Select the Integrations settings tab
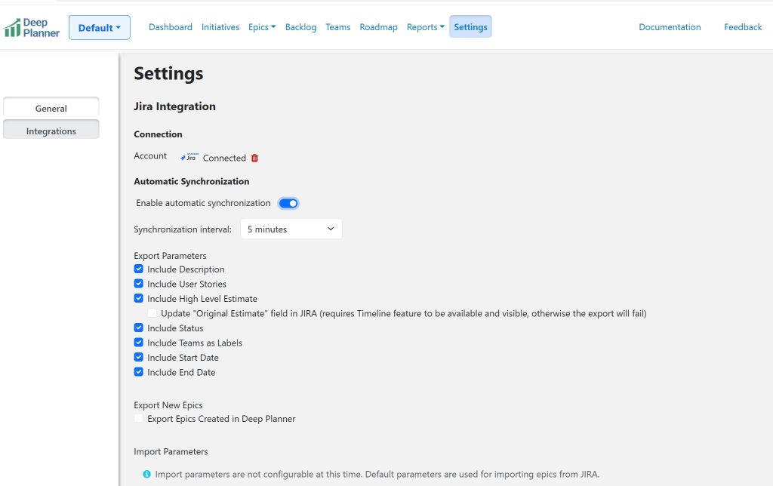This screenshot has height=486, width=773. point(51,131)
